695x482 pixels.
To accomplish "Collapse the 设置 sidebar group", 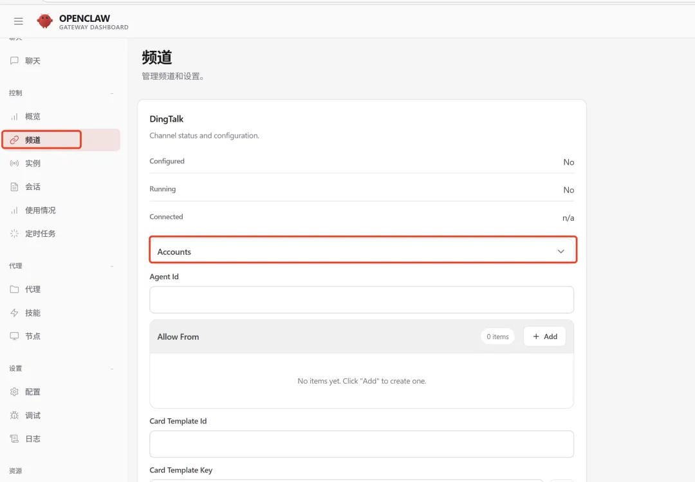I will point(112,369).
